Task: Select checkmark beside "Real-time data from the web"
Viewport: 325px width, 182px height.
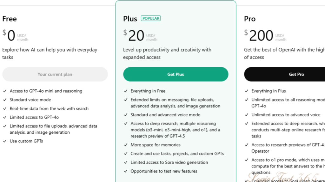Action: click(x=5, y=108)
